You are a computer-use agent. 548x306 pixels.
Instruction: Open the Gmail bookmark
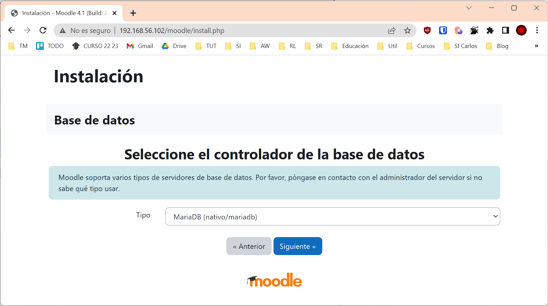pos(140,46)
